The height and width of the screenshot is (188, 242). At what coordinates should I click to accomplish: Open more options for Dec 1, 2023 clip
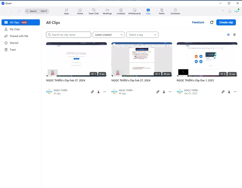(235, 92)
